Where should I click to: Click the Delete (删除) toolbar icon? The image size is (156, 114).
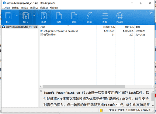pos(74,16)
